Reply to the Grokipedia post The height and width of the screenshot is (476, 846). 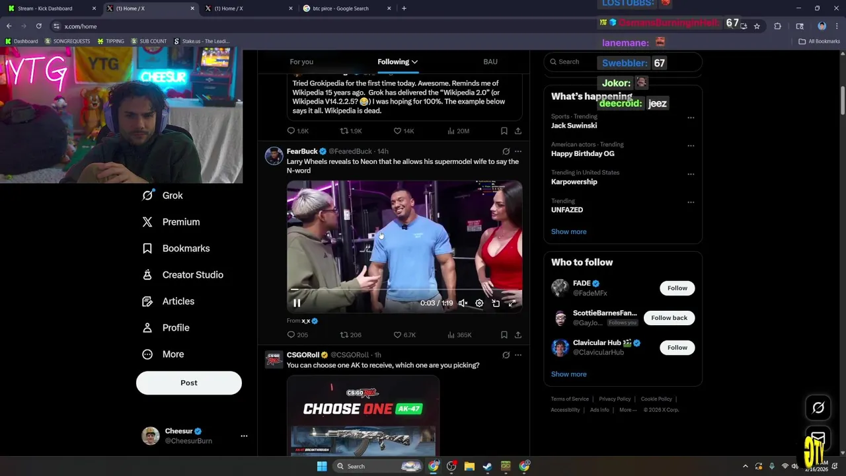click(x=297, y=131)
